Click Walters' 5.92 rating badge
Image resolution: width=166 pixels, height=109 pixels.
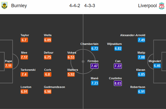[71, 75]
